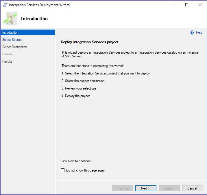Click the text 'Click Next to continue.'
This screenshot has height=195, width=207.
76,161
